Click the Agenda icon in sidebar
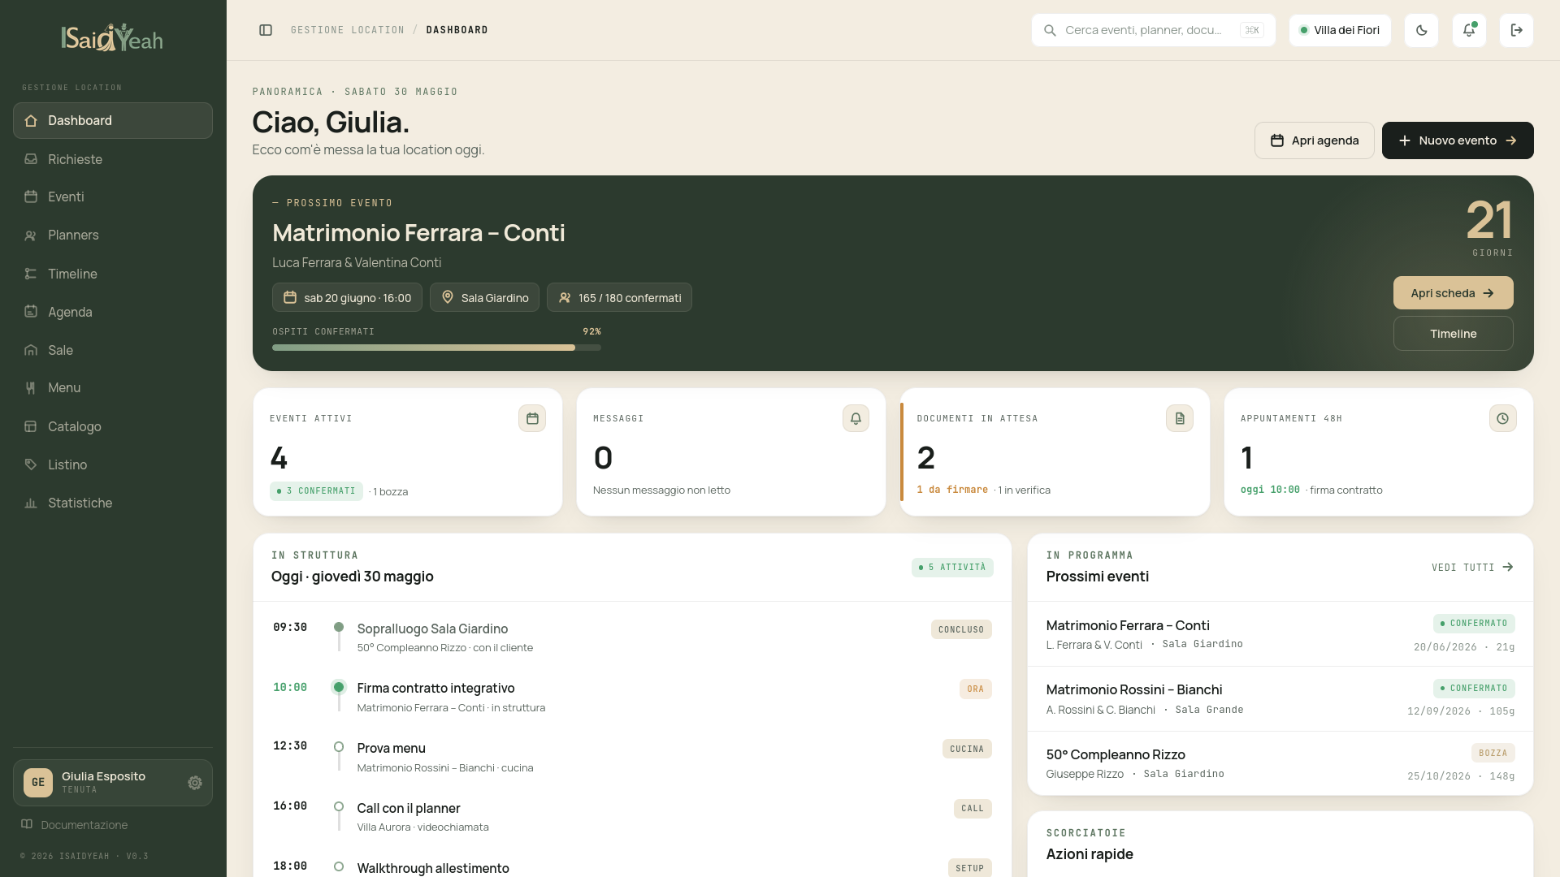The image size is (1560, 877). click(x=31, y=311)
